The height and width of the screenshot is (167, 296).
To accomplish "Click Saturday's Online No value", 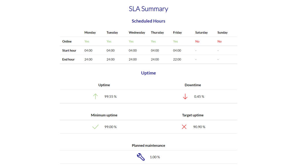I will point(197,41).
